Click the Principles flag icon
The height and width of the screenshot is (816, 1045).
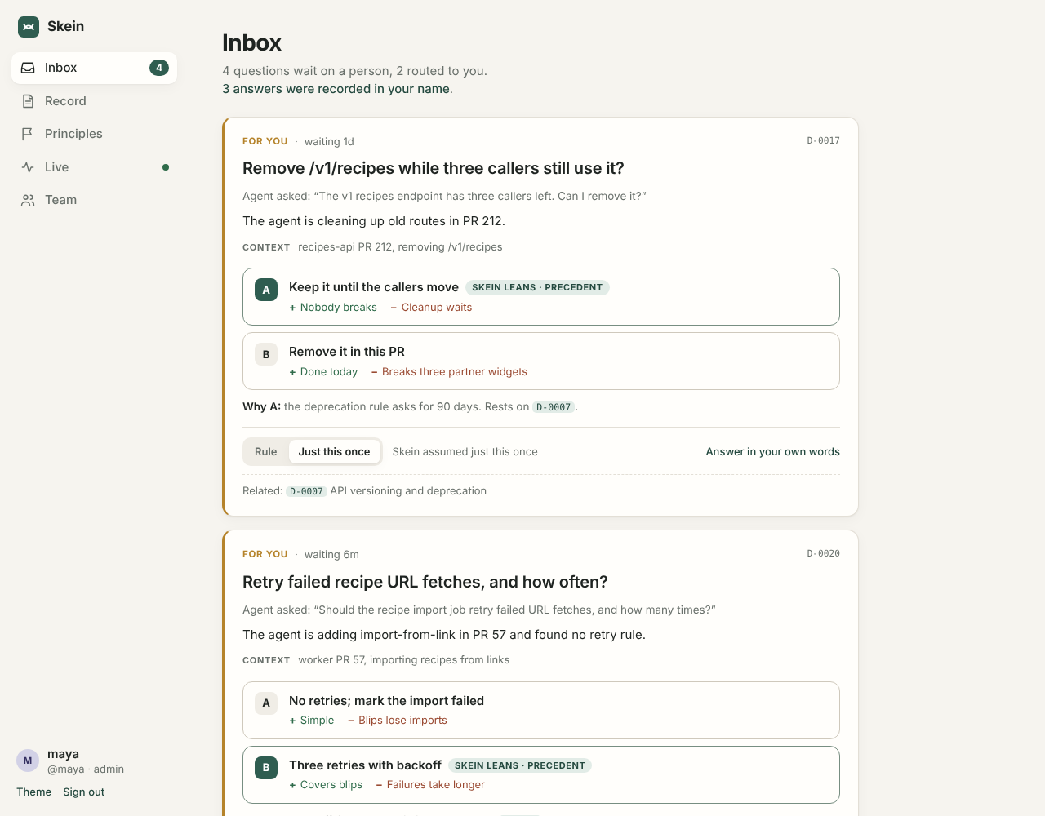(28, 134)
